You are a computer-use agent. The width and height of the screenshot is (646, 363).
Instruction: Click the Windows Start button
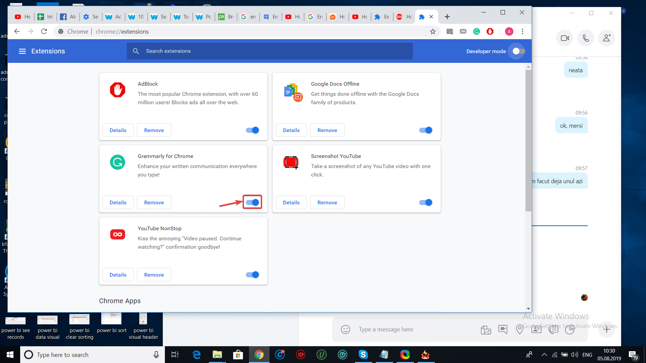(10, 355)
